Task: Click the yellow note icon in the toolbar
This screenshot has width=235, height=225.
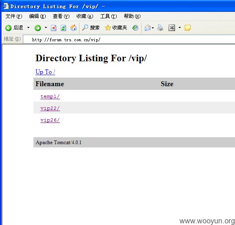Action: pos(188,28)
